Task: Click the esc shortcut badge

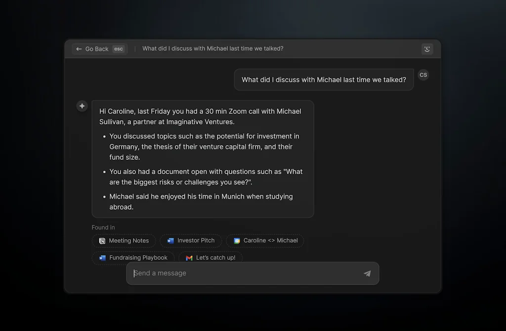Action: (118, 49)
